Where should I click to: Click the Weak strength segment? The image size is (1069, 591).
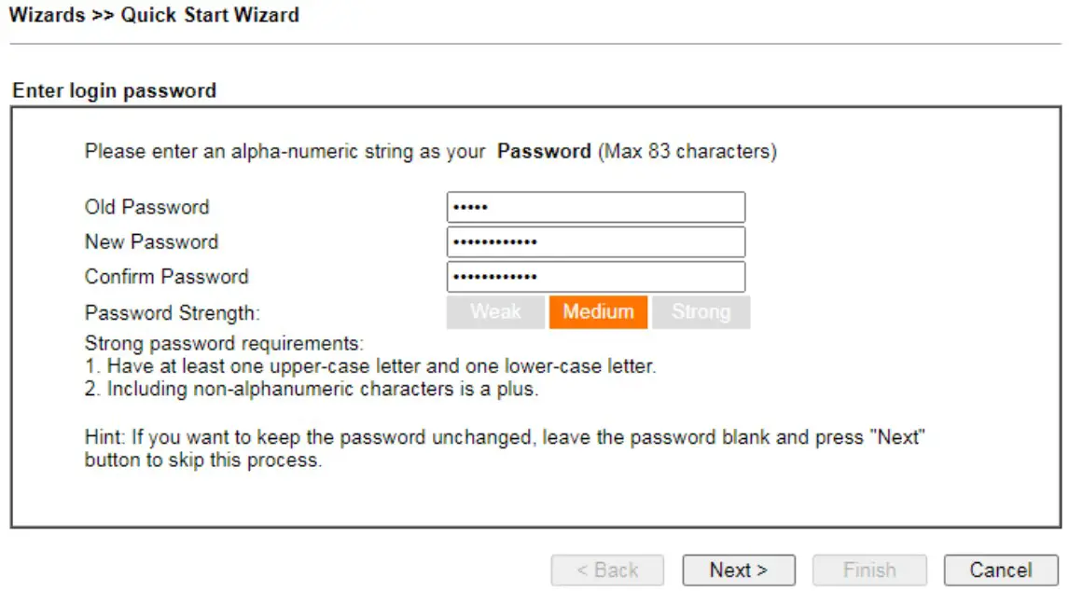click(494, 312)
